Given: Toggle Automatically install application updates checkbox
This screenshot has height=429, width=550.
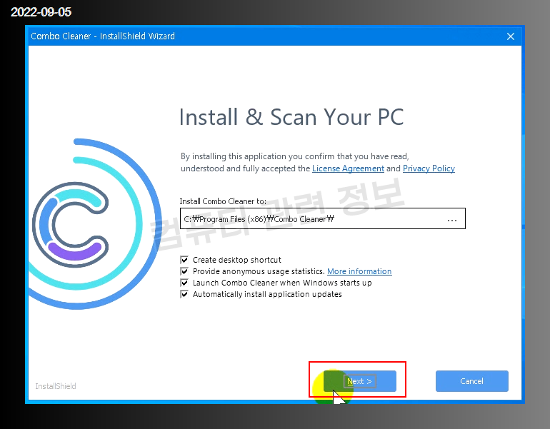Looking at the screenshot, I should tap(184, 294).
